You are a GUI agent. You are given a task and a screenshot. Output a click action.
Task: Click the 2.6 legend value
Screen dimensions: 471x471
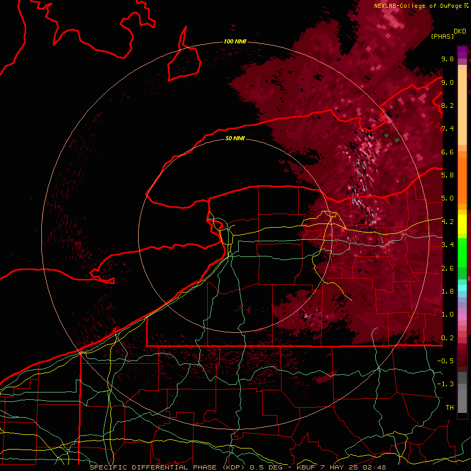[447, 268]
